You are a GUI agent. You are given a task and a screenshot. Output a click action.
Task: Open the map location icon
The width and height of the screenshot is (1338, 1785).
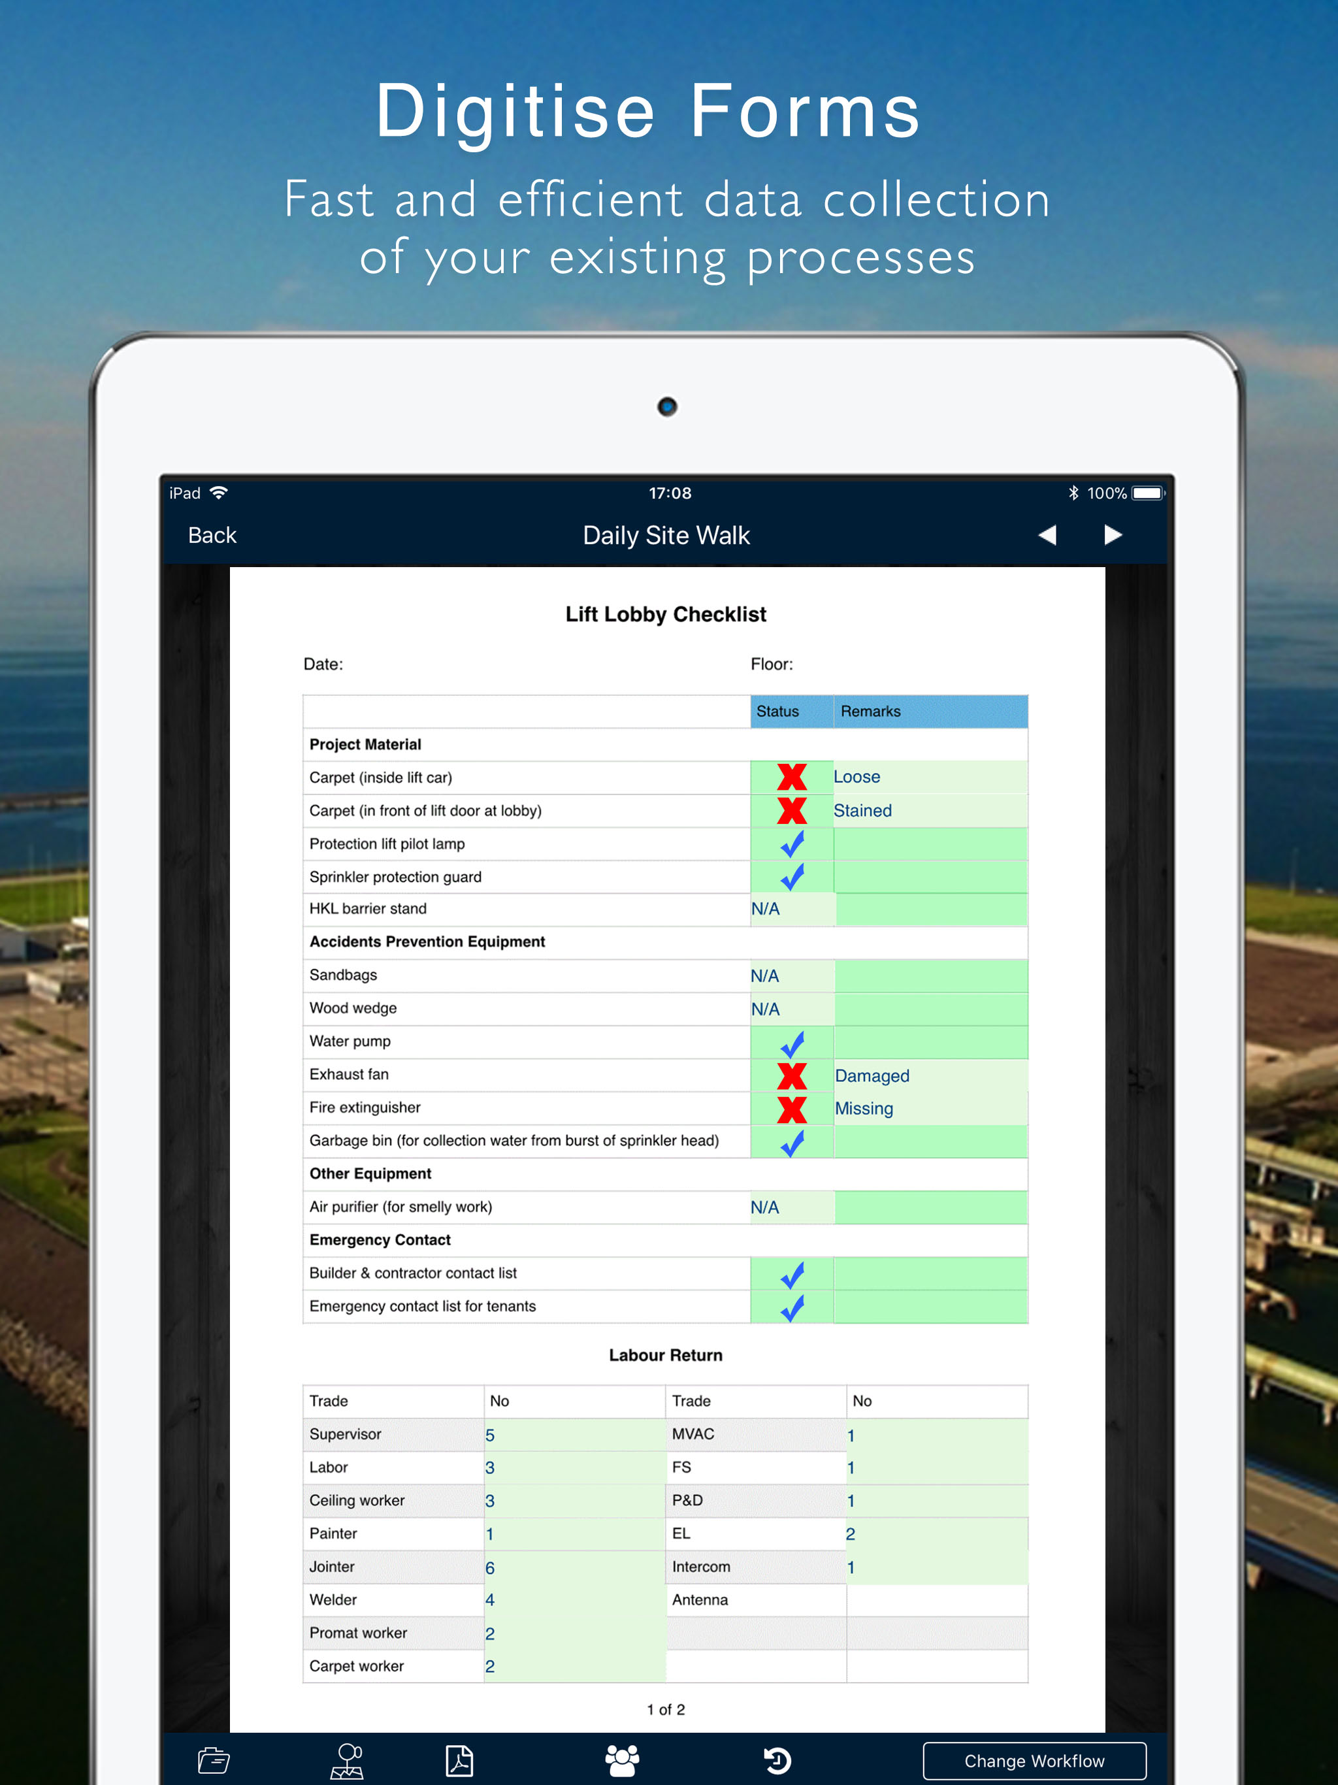pyautogui.click(x=347, y=1760)
